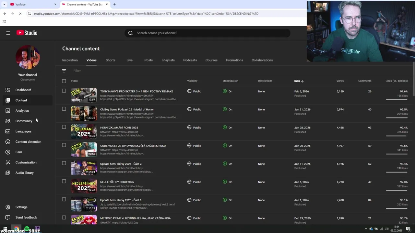
Task: Switch to the Podcasts tab
Action: 190,60
